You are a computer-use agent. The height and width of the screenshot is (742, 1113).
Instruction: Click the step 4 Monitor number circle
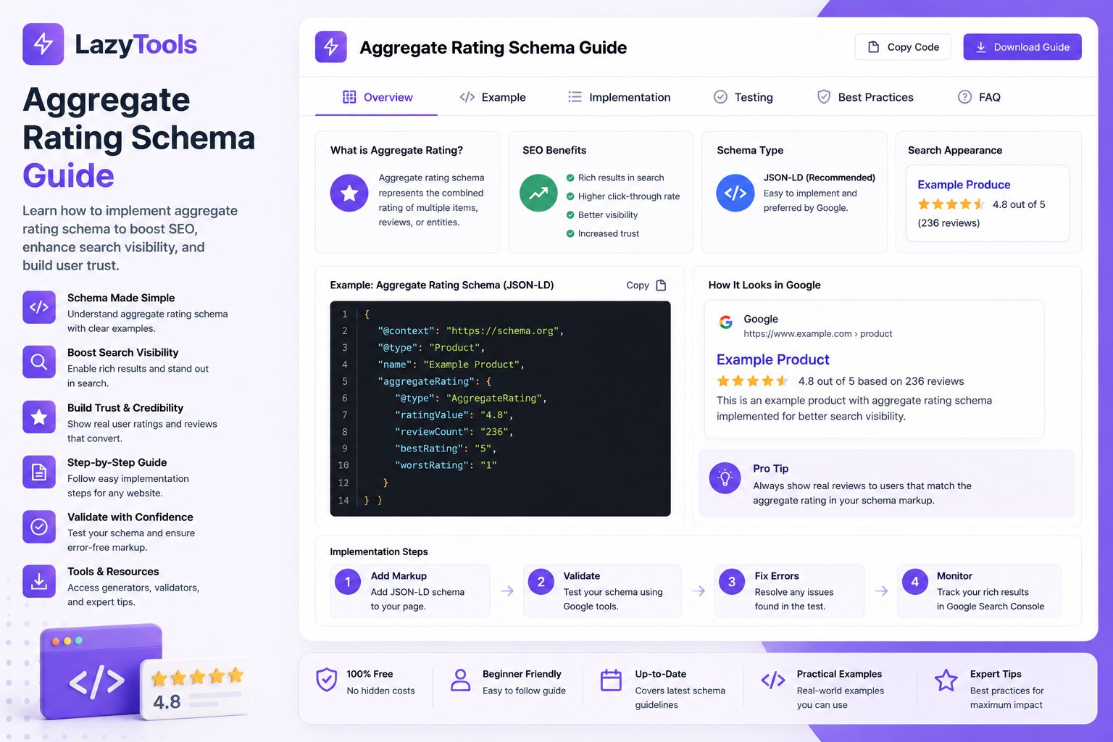pyautogui.click(x=914, y=581)
